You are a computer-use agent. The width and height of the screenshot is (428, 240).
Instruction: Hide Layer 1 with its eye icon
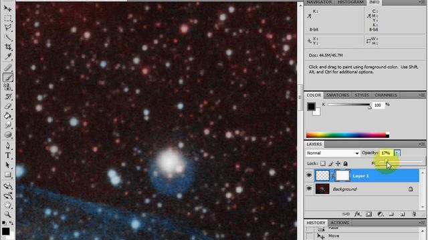point(309,175)
